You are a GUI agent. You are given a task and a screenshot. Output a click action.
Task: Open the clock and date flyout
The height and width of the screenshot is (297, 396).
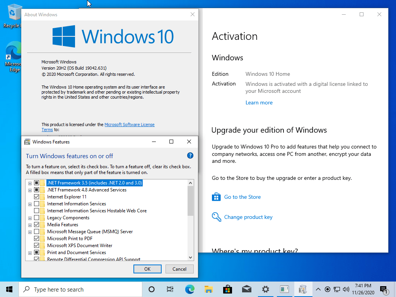(x=363, y=289)
